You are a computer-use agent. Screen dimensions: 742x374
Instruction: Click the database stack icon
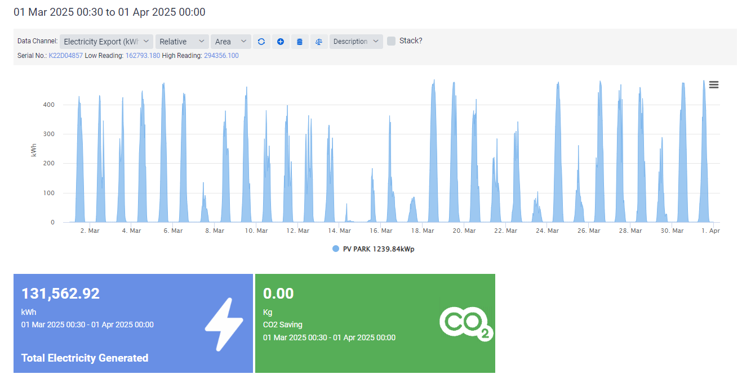coord(300,42)
